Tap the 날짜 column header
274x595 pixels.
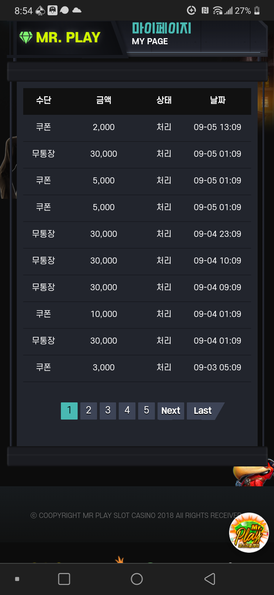[218, 100]
